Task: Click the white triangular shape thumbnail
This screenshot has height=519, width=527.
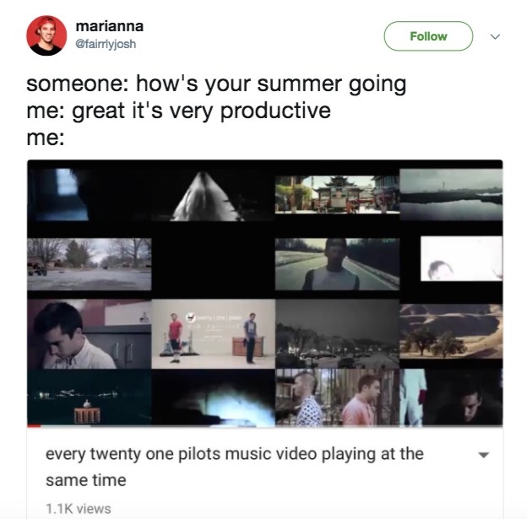Action: click(x=214, y=196)
